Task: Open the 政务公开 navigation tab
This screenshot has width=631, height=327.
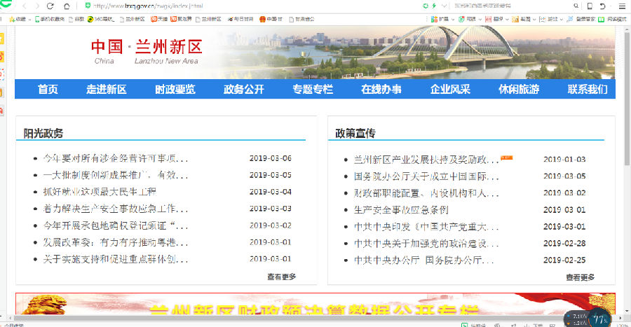Action: pyautogui.click(x=243, y=89)
